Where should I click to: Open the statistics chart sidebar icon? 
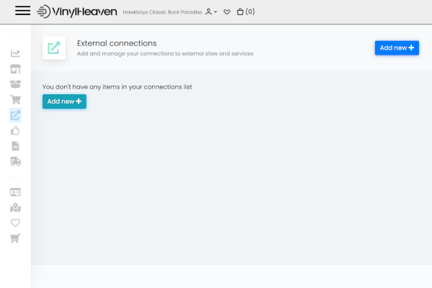point(15,53)
